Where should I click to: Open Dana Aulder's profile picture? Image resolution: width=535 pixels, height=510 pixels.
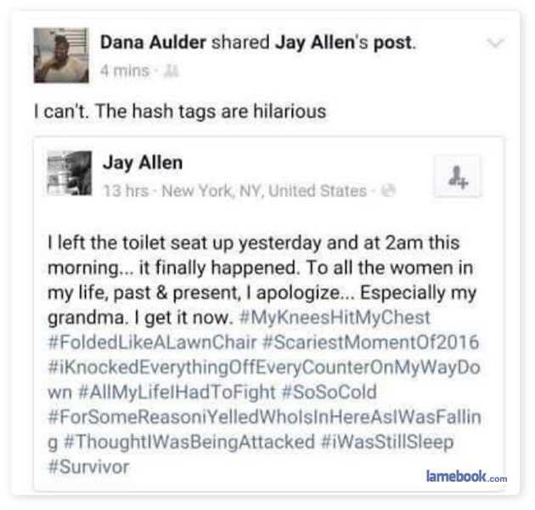tap(61, 55)
